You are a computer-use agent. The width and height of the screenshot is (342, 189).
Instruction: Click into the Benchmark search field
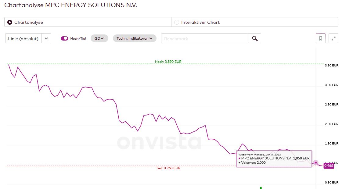(x=205, y=38)
